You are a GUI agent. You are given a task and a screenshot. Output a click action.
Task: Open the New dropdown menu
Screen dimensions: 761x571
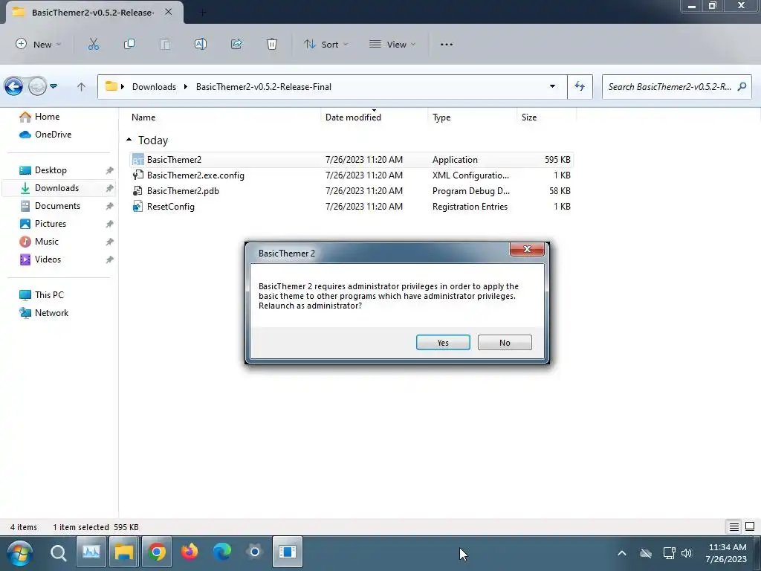pyautogui.click(x=39, y=44)
